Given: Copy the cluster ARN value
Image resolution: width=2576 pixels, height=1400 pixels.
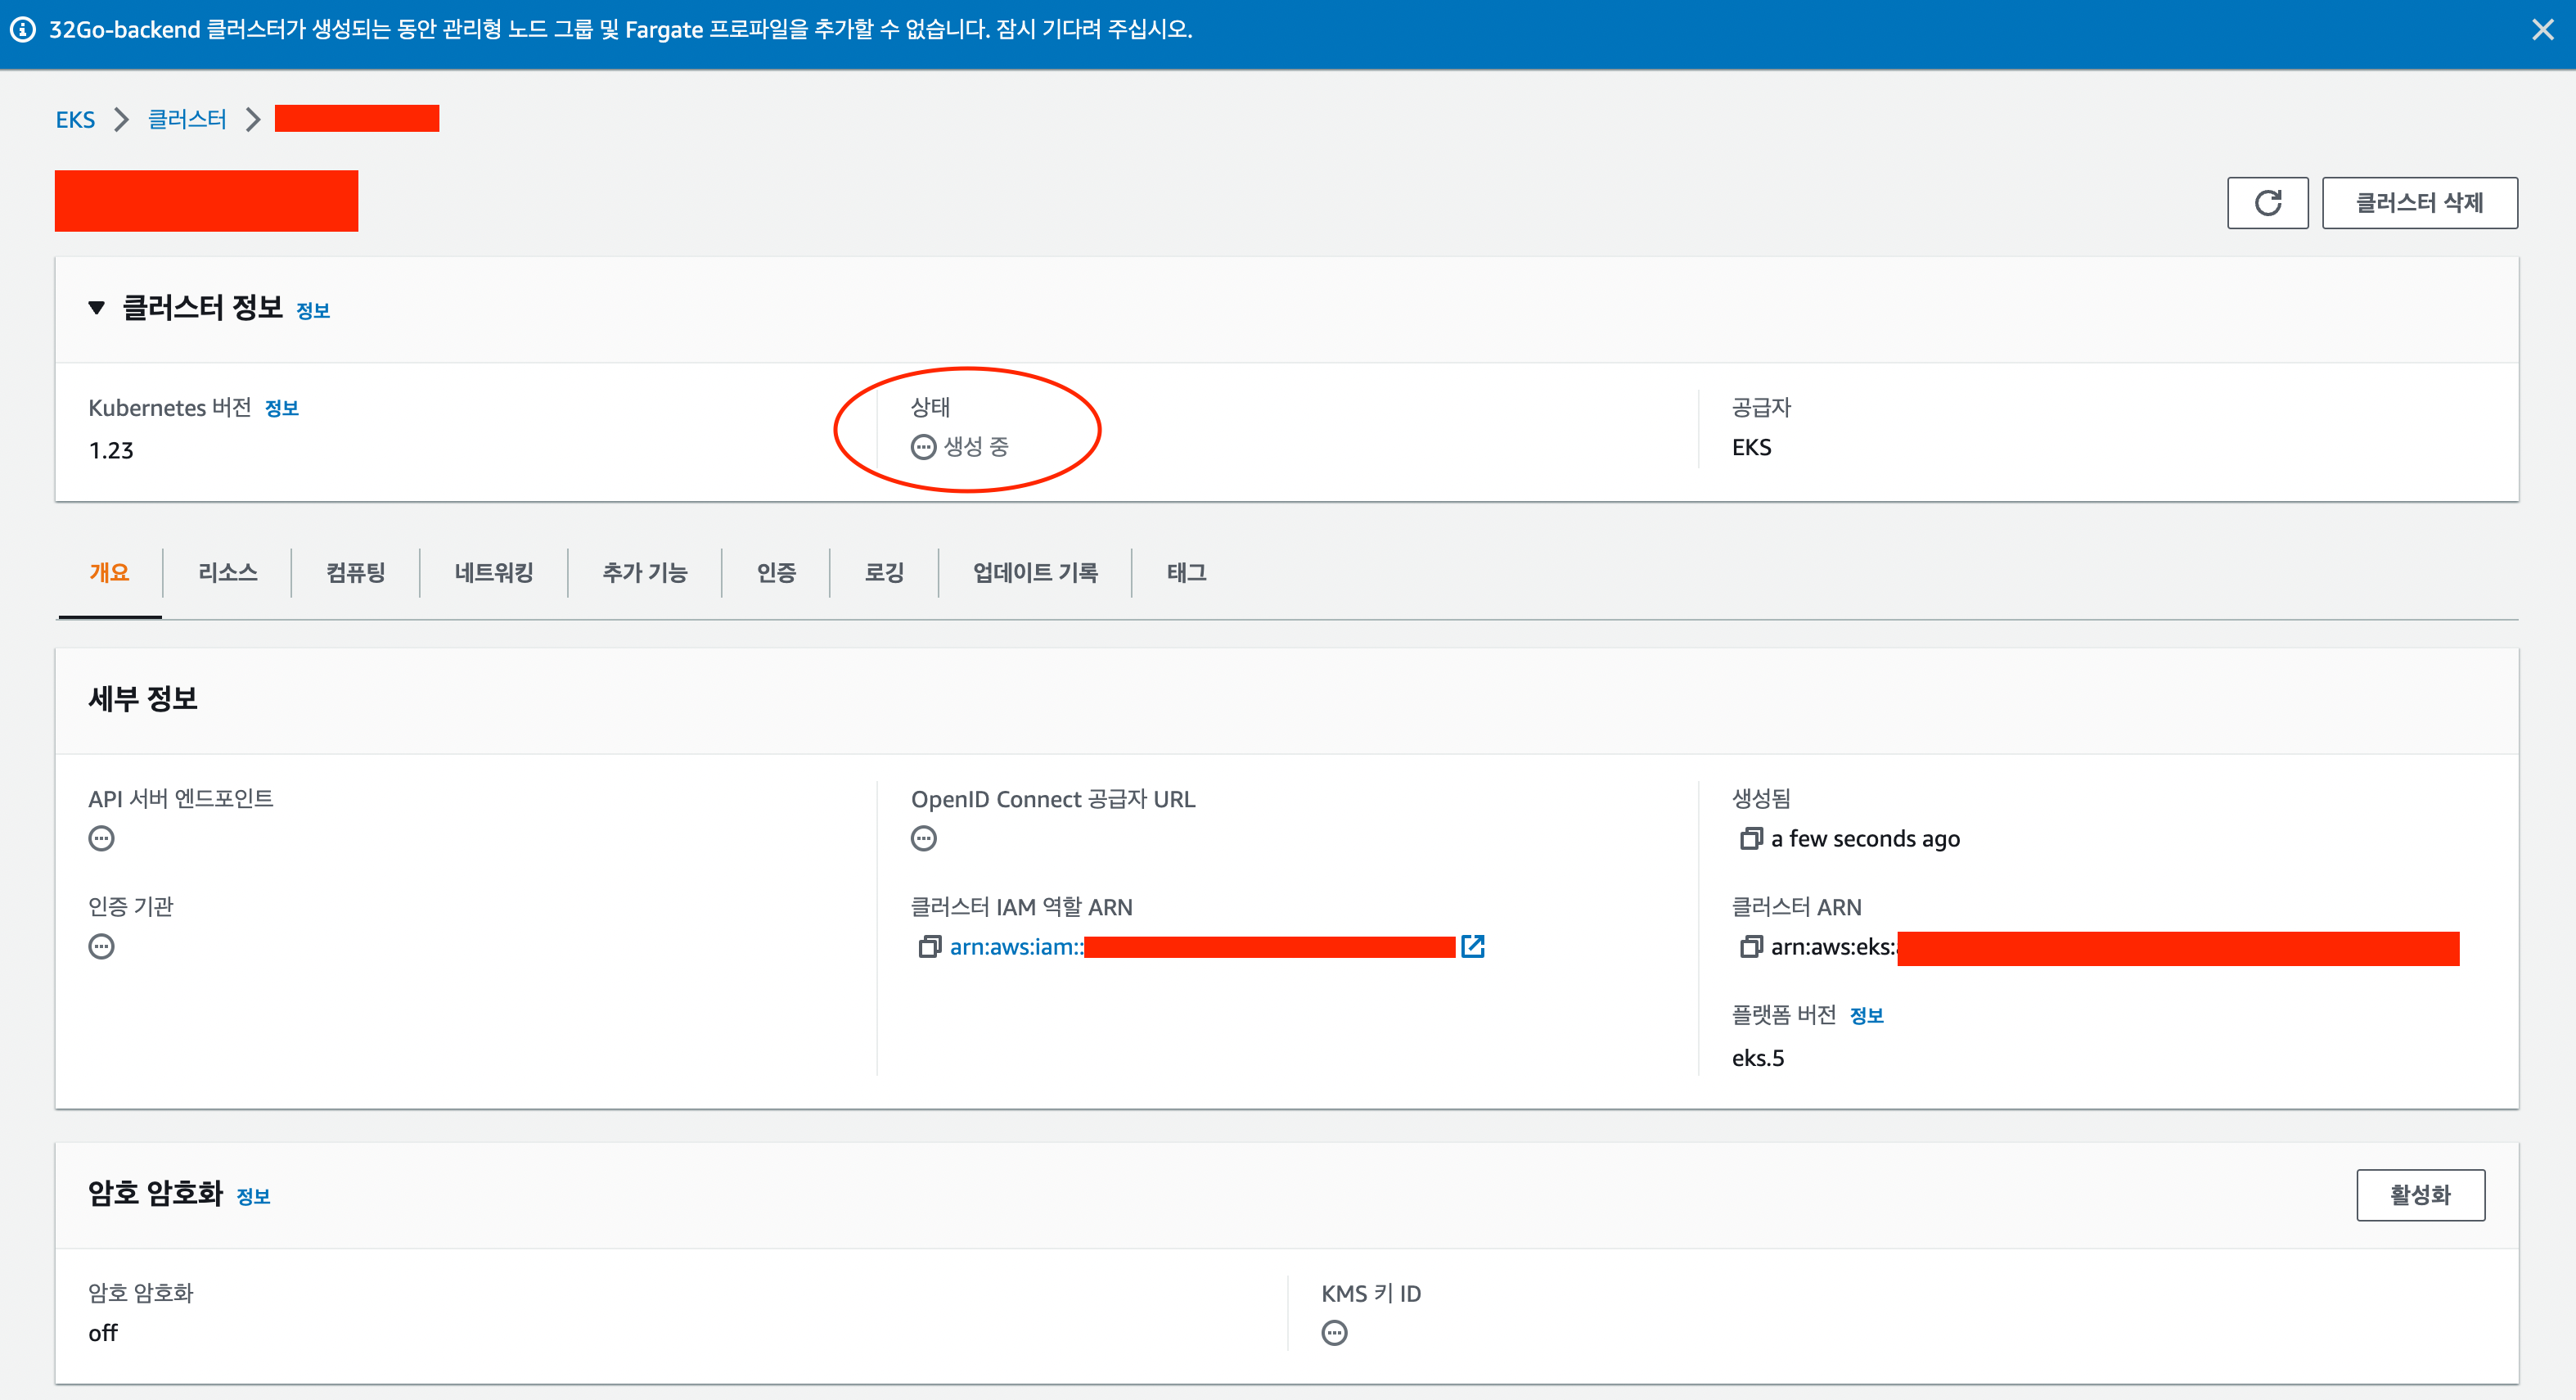Looking at the screenshot, I should 1750,946.
